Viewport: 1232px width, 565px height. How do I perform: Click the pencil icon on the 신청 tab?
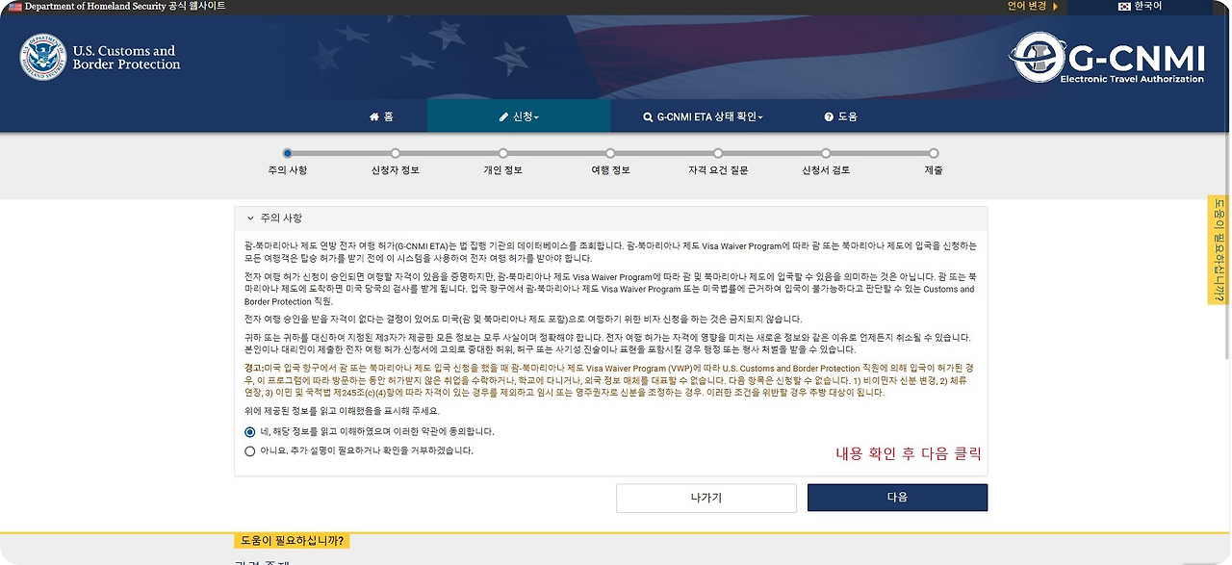click(502, 116)
